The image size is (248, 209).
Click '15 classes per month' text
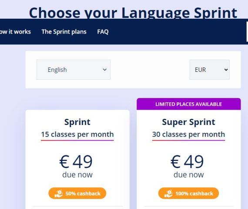tap(77, 135)
